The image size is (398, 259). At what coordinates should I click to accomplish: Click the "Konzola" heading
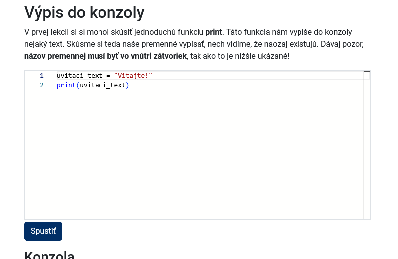coord(49,255)
